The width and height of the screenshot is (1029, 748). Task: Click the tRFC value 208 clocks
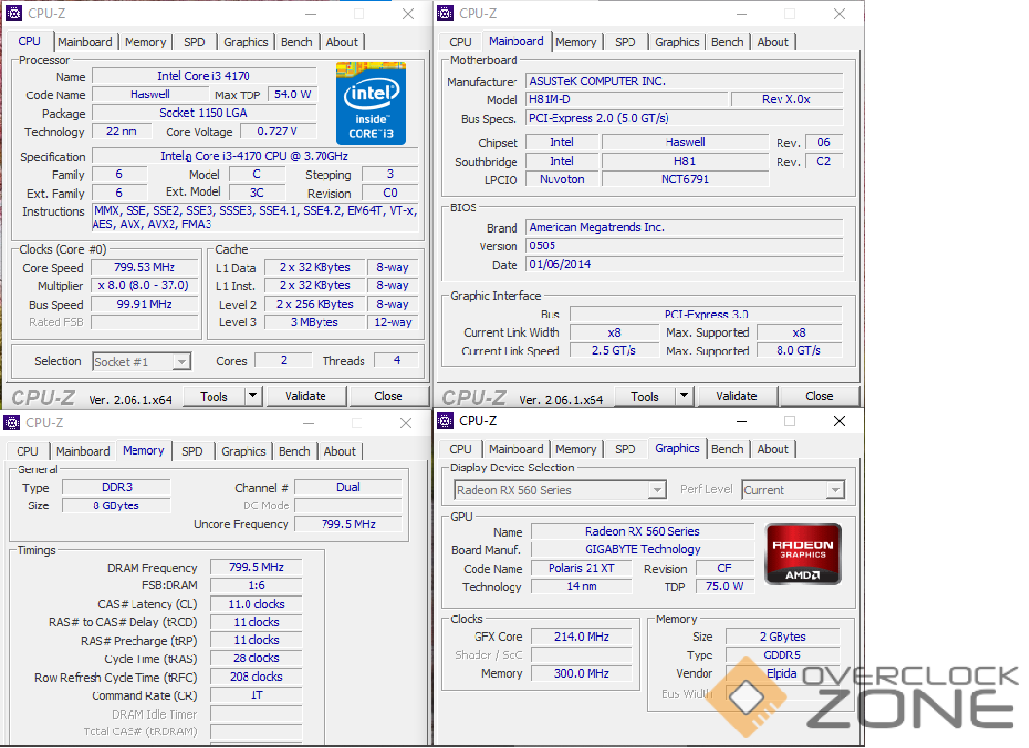tap(256, 677)
